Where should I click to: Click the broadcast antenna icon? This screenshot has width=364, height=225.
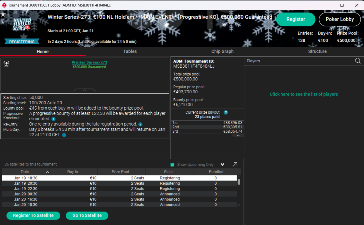[6, 64]
